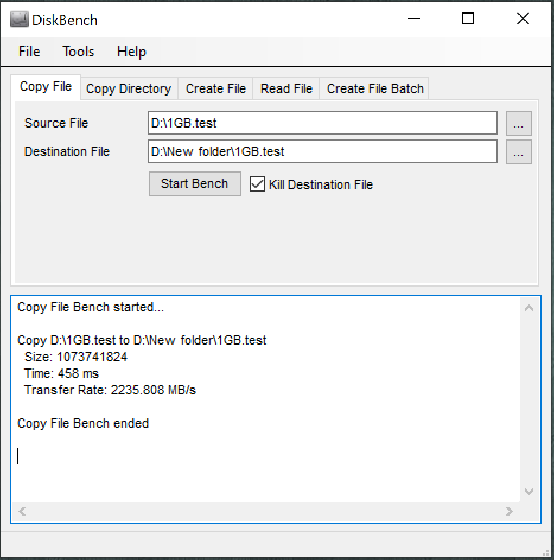This screenshot has height=560, width=554.
Task: Open the File menu
Action: (x=29, y=52)
